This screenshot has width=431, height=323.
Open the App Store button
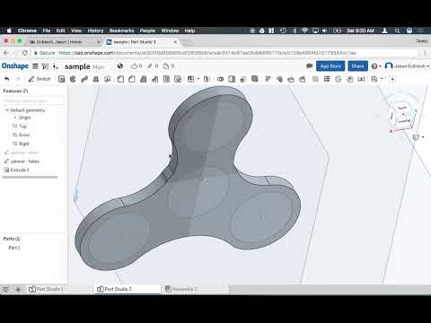pos(330,66)
